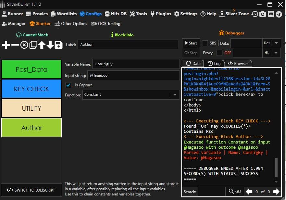Move the selected block down with arrow icon

pyautogui.click(x=50, y=45)
